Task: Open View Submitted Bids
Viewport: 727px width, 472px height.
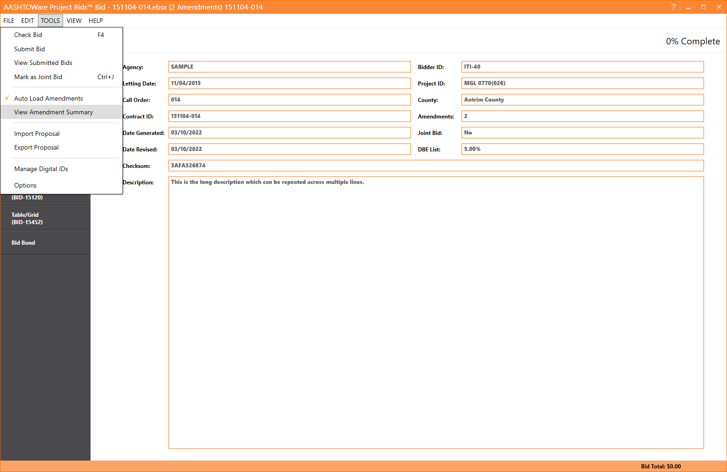Action: (43, 63)
